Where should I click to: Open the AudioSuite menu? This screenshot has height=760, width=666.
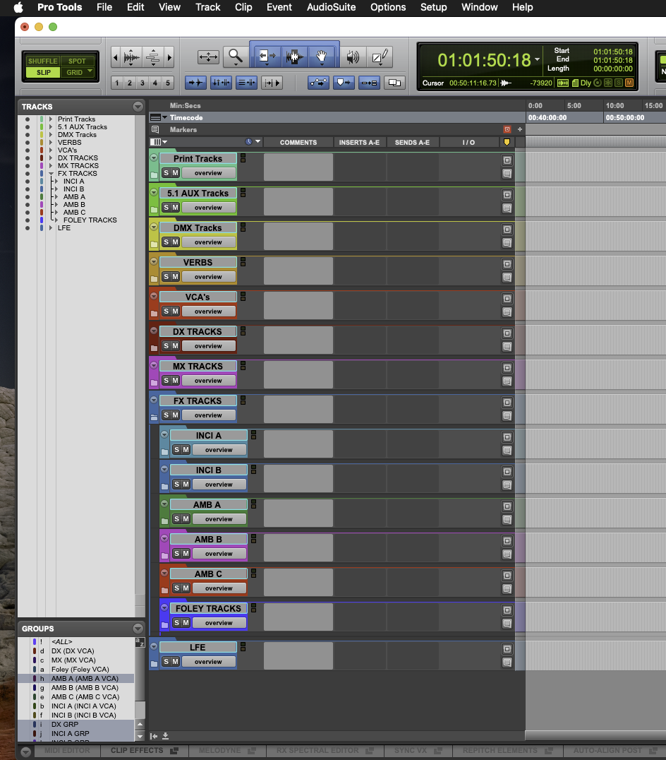tap(331, 7)
